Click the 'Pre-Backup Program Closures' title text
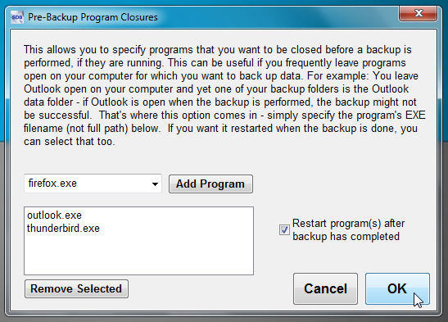The image size is (448, 322). 93,17
